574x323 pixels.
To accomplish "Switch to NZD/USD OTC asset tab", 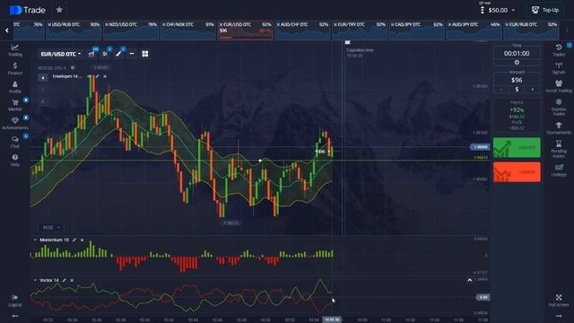I will [131, 31].
